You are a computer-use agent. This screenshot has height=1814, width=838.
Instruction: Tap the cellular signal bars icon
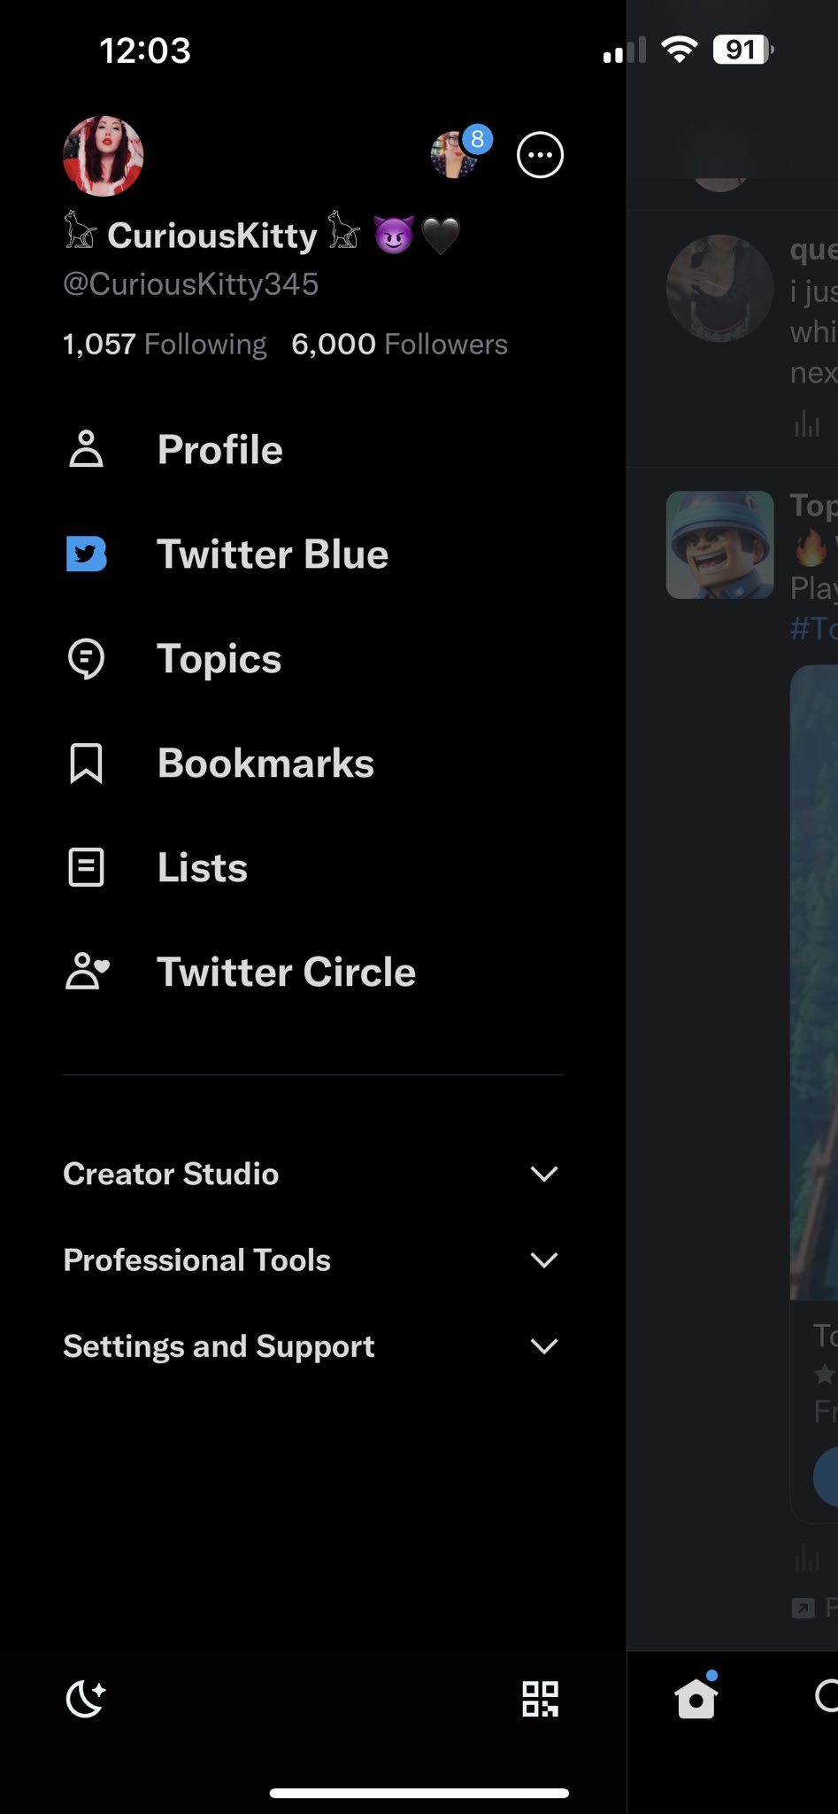click(x=625, y=50)
